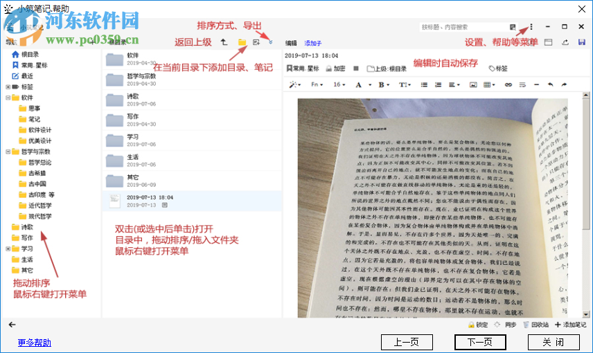Select the 软件设计 folder in the tree
Image resolution: width=593 pixels, height=353 pixels.
[x=35, y=130]
